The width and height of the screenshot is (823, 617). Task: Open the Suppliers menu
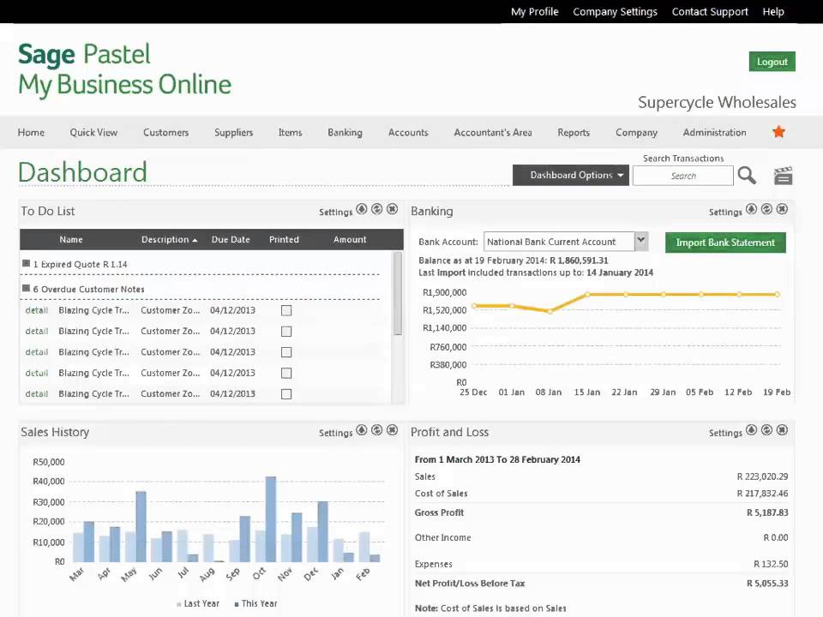tap(233, 132)
